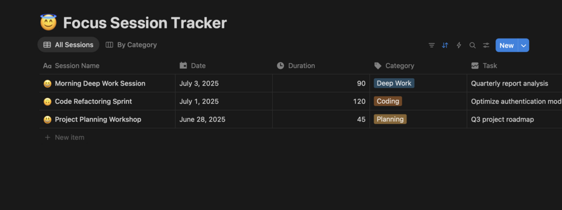Screen dimensions: 562x210
Task: Click the brown Coding category tag
Action: [388, 101]
